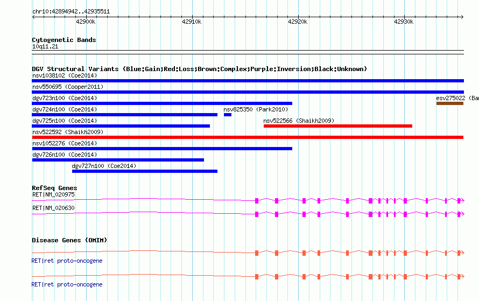Click the small nsv825350 (Park2010) bar
The width and height of the screenshot is (479, 301).
tap(228, 115)
